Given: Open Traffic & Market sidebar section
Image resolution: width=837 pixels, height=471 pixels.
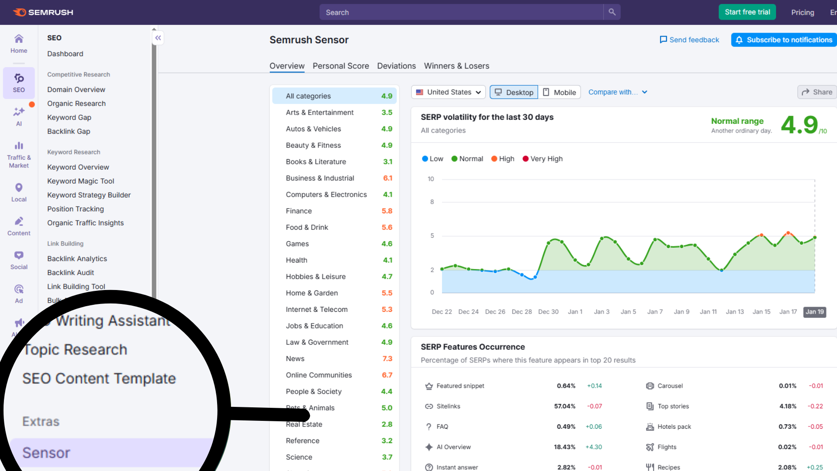Looking at the screenshot, I should pyautogui.click(x=19, y=155).
